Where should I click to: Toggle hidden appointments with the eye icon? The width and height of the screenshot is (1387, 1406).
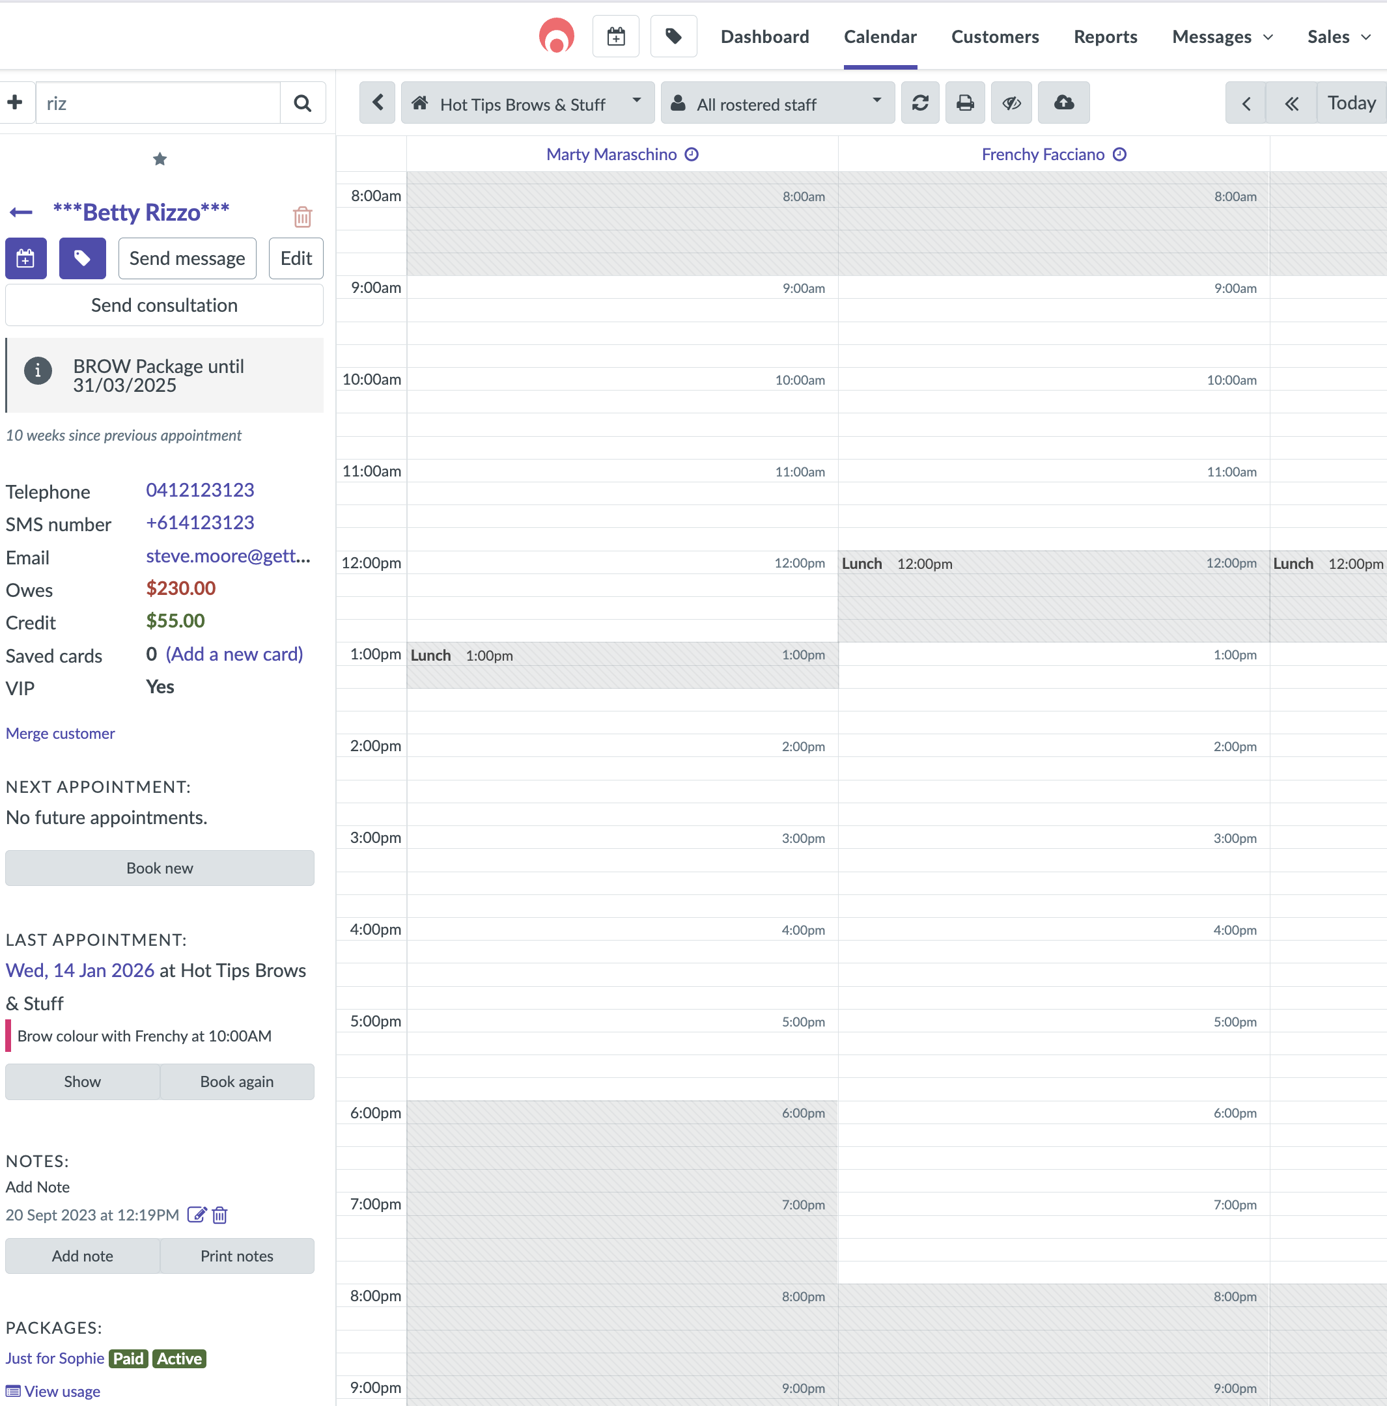1011,103
